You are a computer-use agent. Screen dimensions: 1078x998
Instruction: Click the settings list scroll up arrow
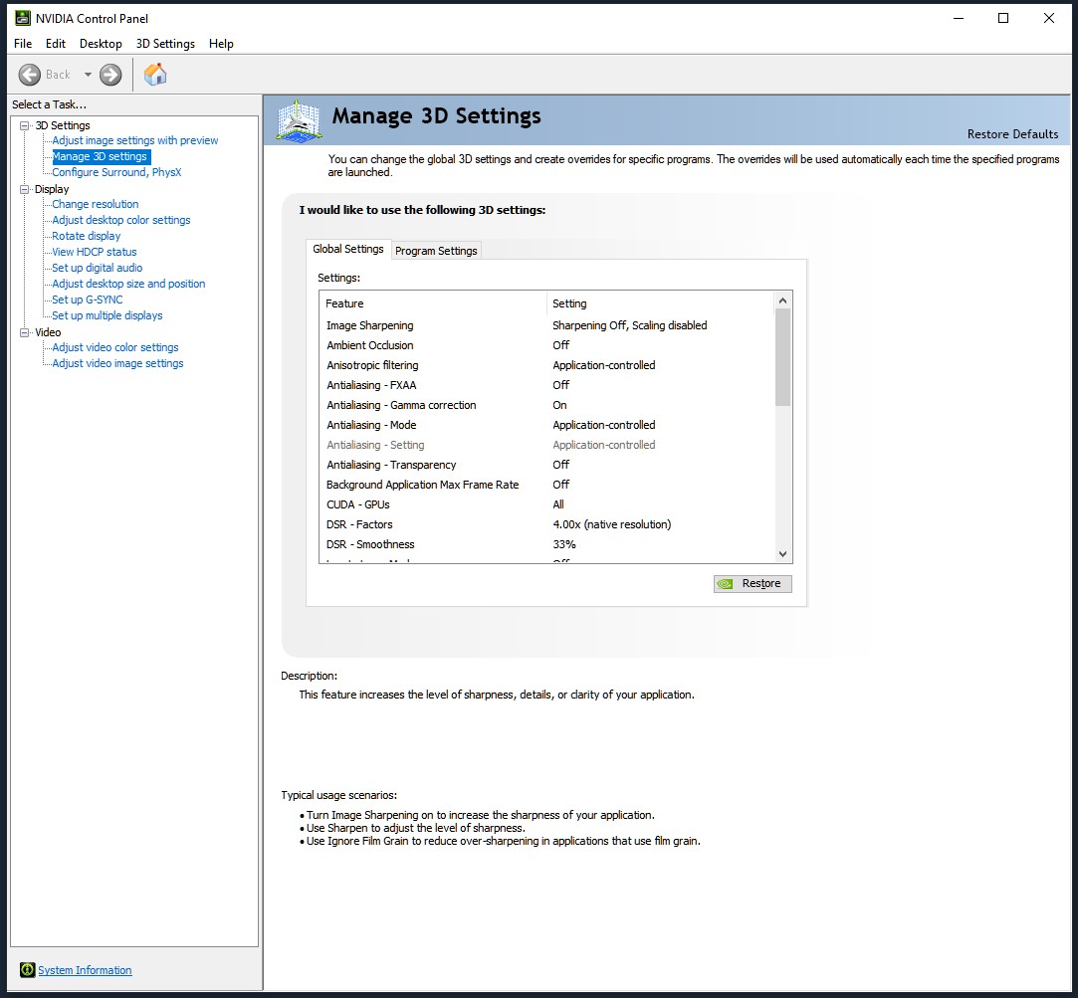(782, 300)
